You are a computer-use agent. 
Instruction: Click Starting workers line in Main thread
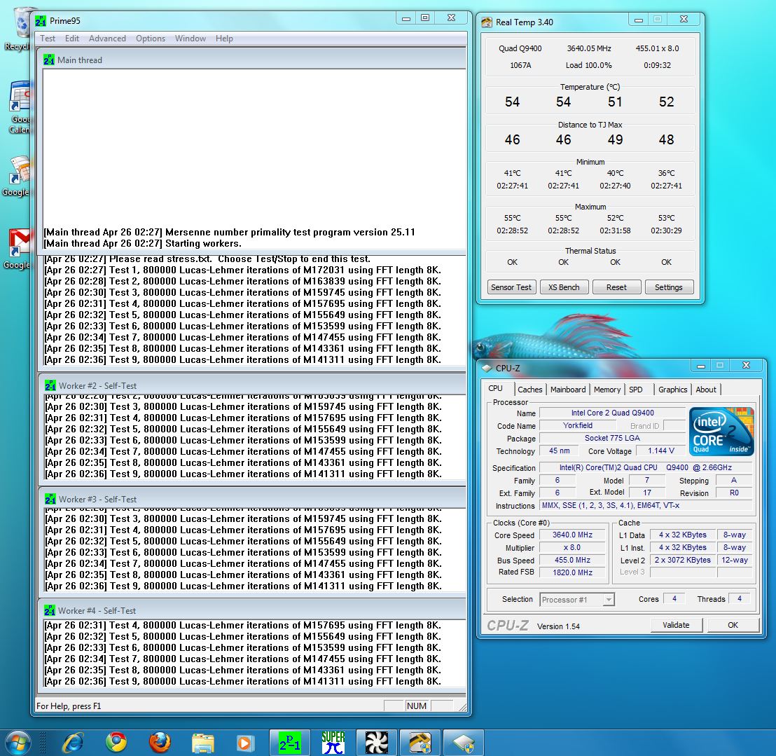[143, 244]
